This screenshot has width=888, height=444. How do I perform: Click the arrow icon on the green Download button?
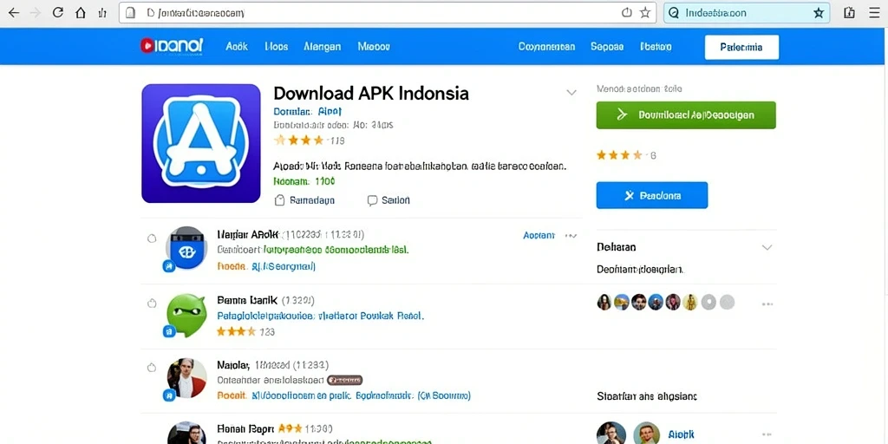point(622,115)
